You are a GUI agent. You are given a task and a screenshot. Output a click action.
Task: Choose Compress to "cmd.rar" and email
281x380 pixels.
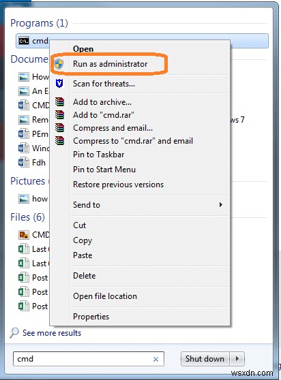pyautogui.click(x=133, y=141)
